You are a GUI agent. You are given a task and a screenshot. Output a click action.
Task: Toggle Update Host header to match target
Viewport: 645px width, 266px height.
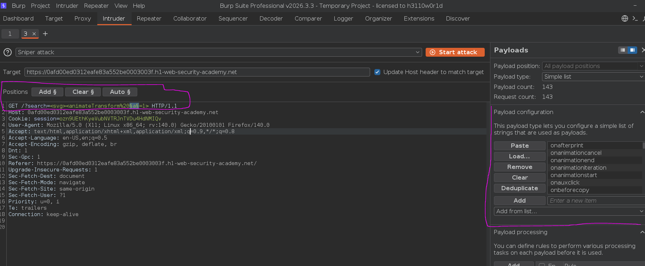pyautogui.click(x=377, y=72)
